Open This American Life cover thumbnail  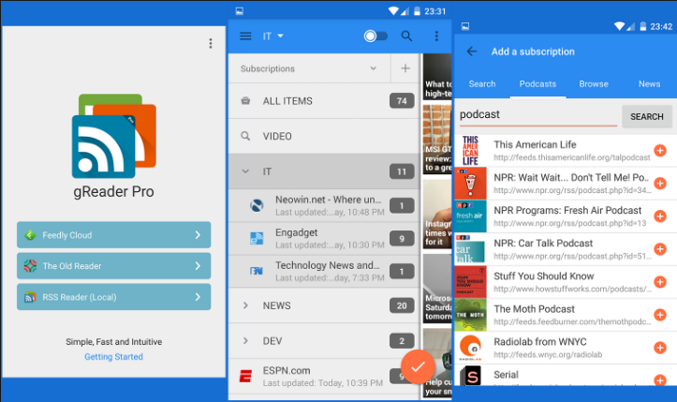click(x=471, y=151)
